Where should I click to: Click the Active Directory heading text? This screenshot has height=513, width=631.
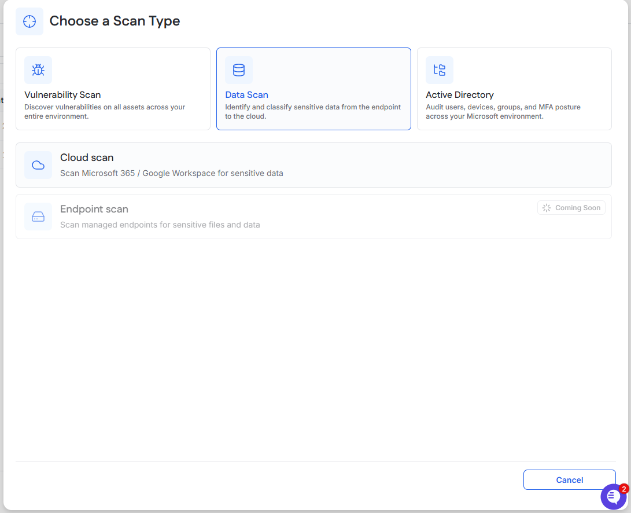[x=460, y=95]
